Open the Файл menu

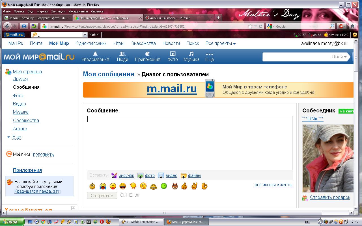pyautogui.click(x=7, y=11)
